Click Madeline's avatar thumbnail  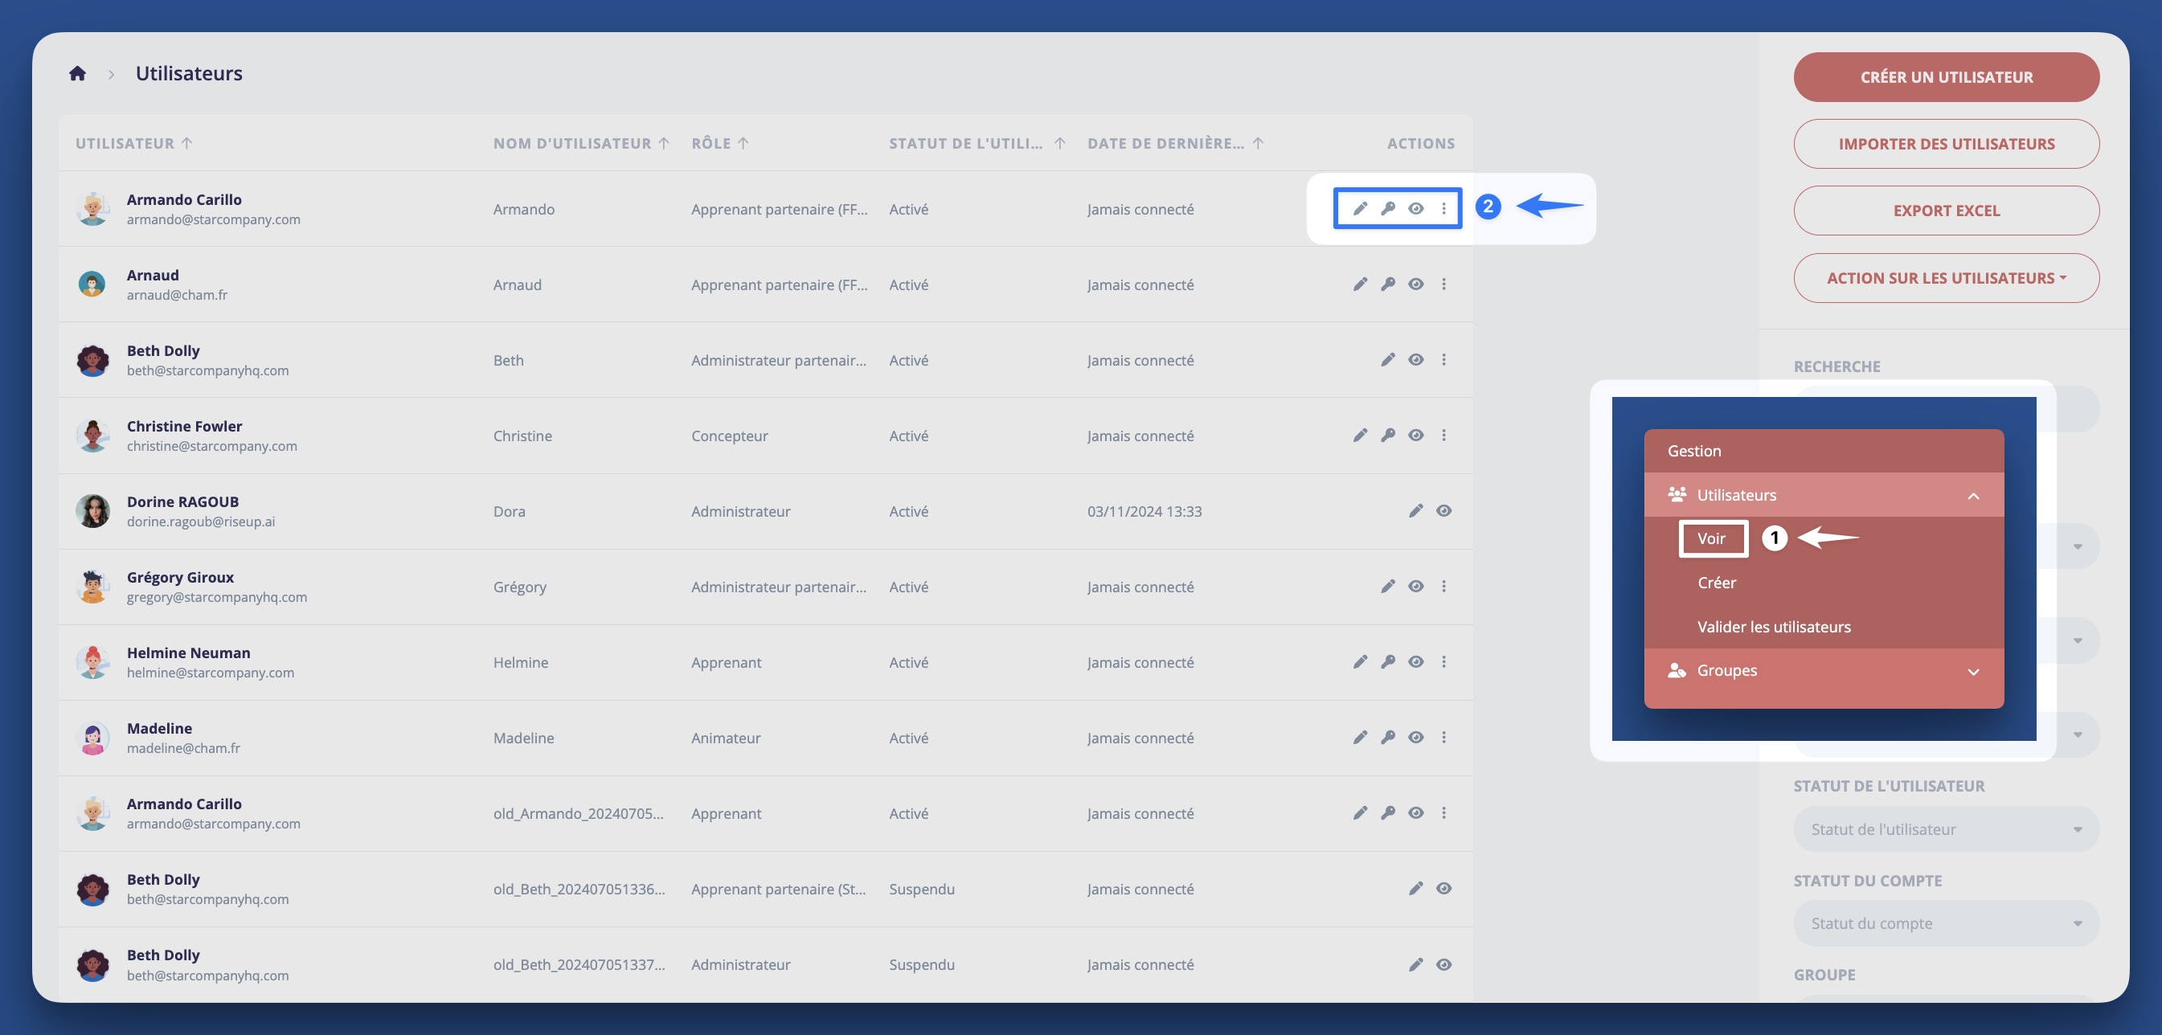(x=92, y=738)
